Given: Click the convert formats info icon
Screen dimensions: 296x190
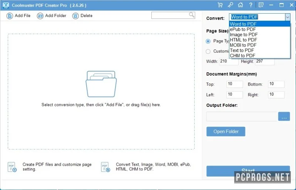Looking at the screenshot, I should coord(105,167).
